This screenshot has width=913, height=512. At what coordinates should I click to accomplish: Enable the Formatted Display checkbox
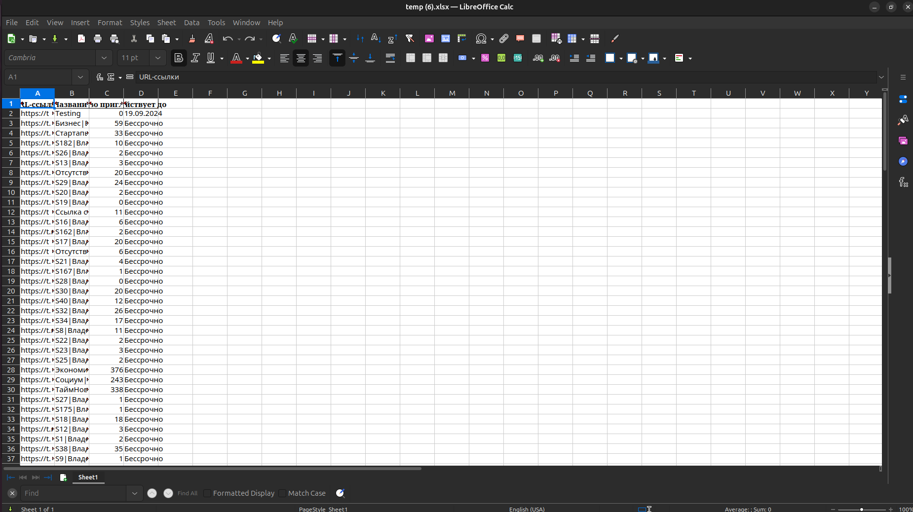[208, 493]
